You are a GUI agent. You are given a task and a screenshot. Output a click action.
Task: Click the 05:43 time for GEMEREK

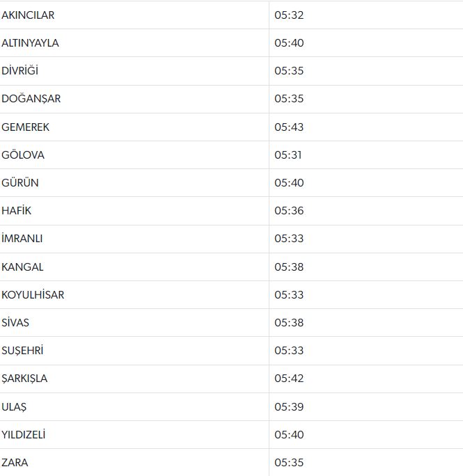[289, 127]
